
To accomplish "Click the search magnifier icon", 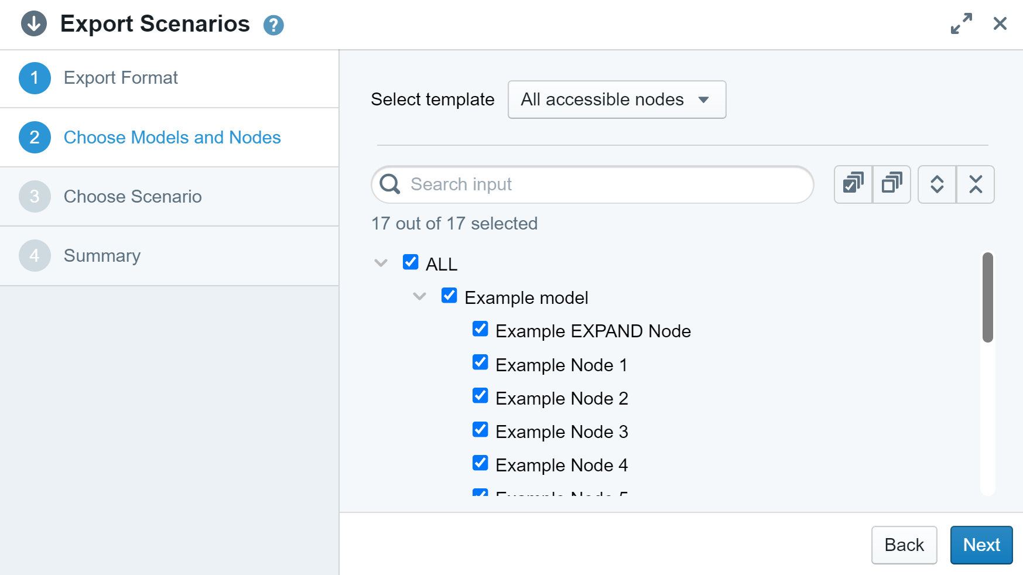I will [390, 184].
